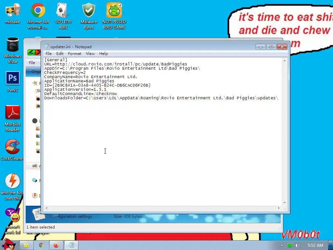Click the file preview icon in details pane

click(x=38, y=214)
